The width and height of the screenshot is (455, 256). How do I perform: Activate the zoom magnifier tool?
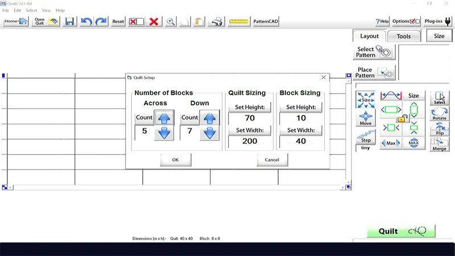(x=170, y=22)
